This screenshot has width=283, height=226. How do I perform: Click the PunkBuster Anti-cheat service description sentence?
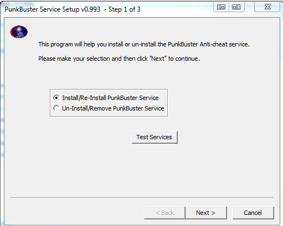coord(144,44)
